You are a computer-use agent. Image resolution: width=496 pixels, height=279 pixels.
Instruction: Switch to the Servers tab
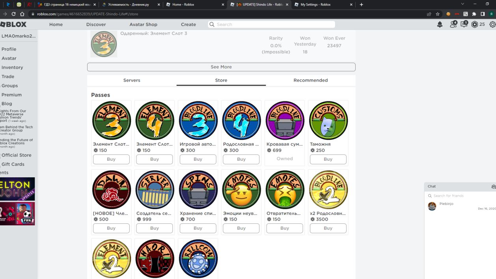(x=132, y=80)
